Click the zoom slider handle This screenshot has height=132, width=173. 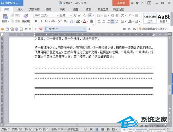(147, 129)
